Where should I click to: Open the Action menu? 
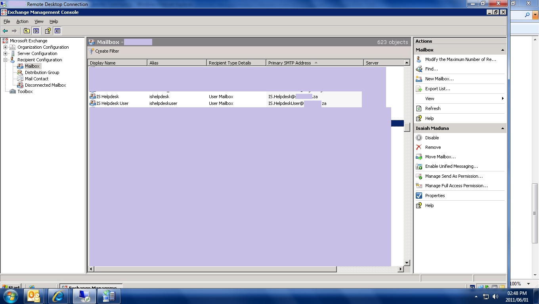22,21
